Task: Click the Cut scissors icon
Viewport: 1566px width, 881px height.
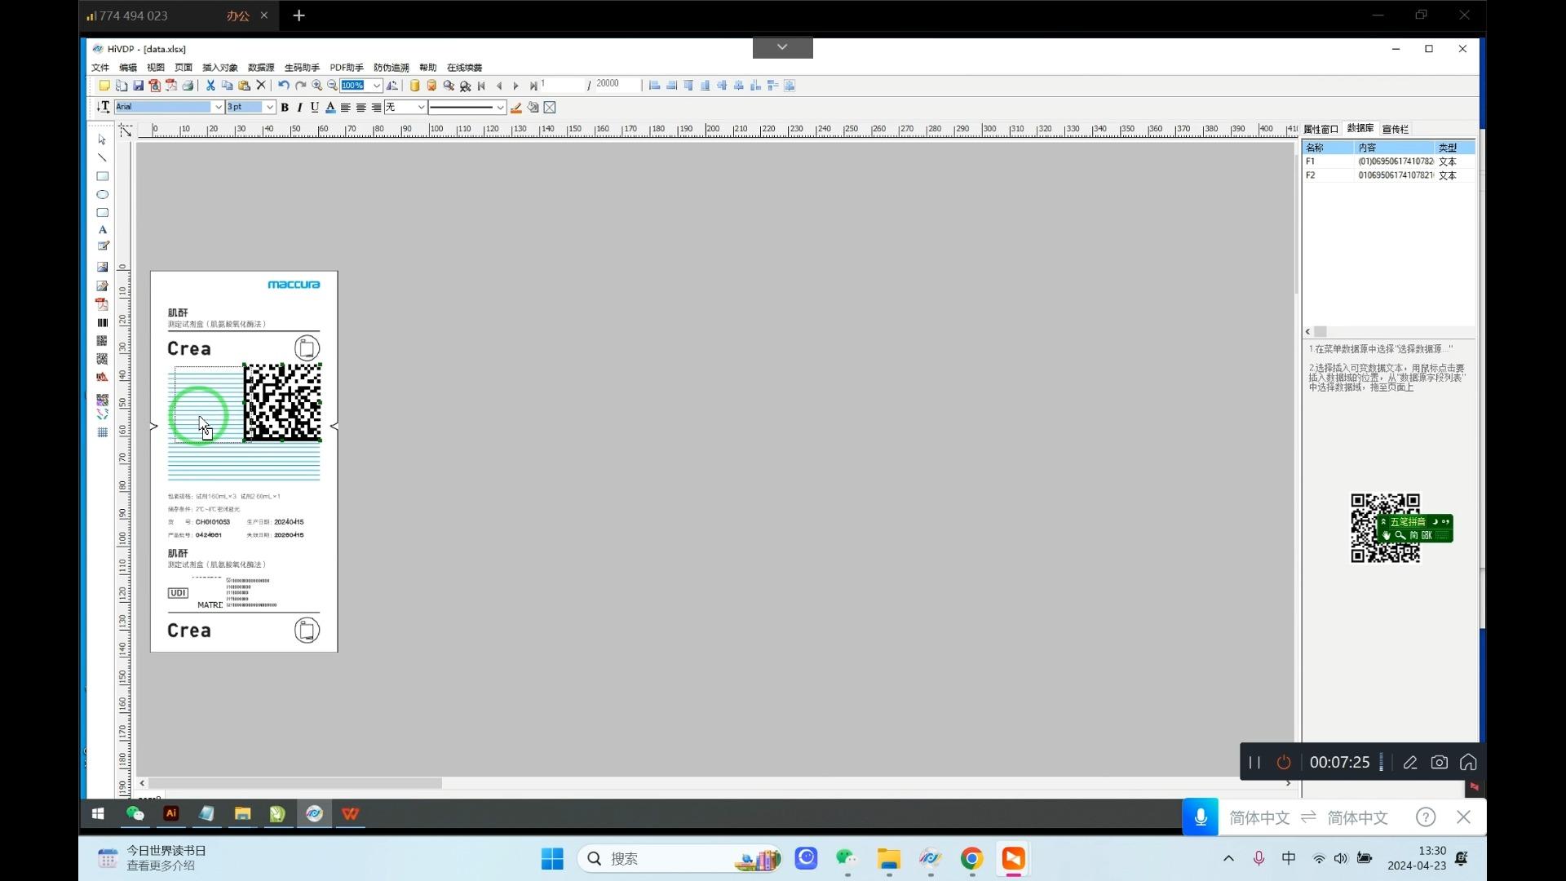Action: pos(210,86)
